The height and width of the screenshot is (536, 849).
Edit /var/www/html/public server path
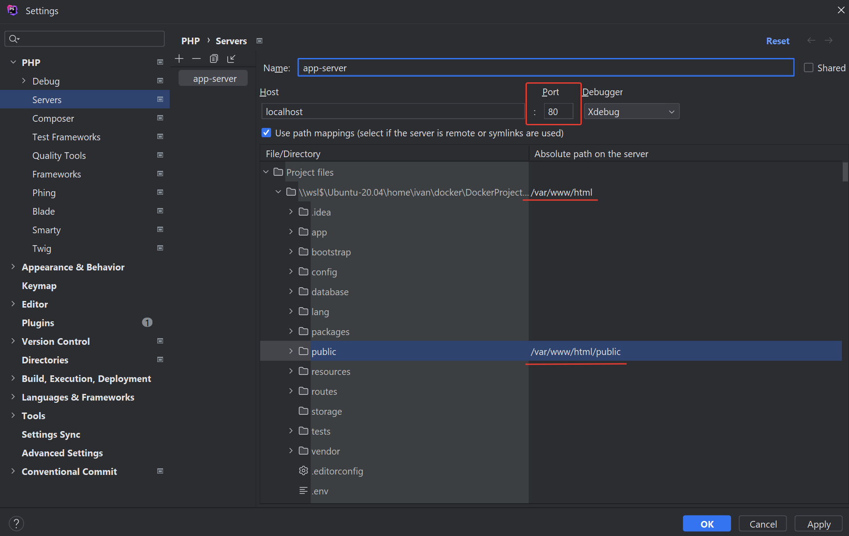point(576,351)
